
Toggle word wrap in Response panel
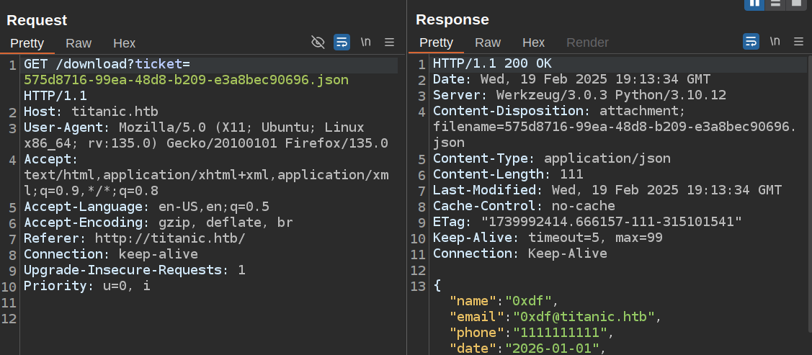click(x=751, y=42)
